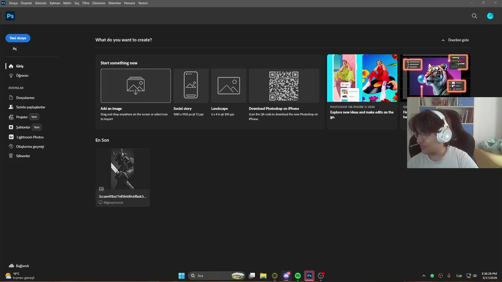Click the 3ccaee91ba77ef5fe1d9c6ffadc5 filename

pyautogui.click(x=123, y=196)
